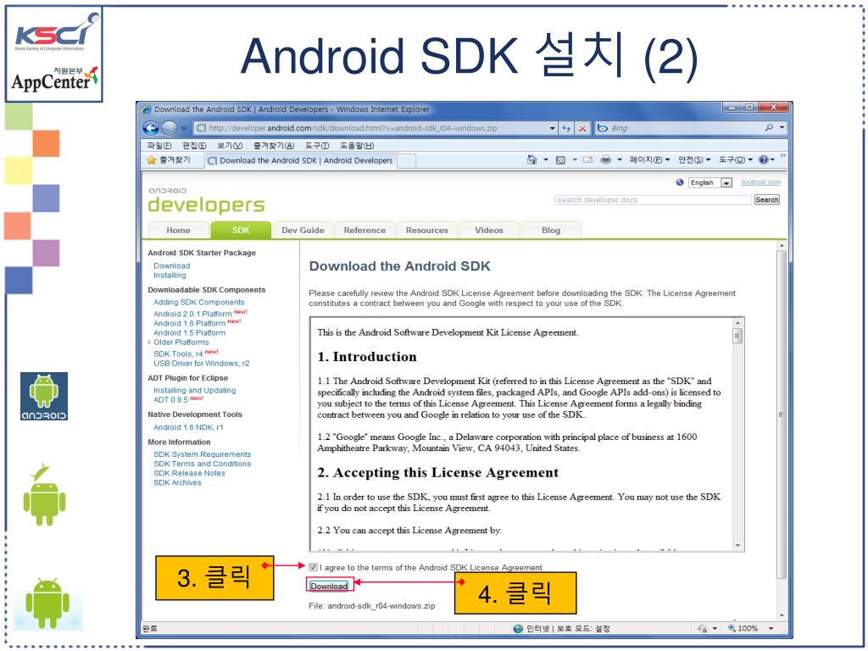868x651 pixels.
Task: Click the Home icon in command bar
Action: pyautogui.click(x=532, y=160)
